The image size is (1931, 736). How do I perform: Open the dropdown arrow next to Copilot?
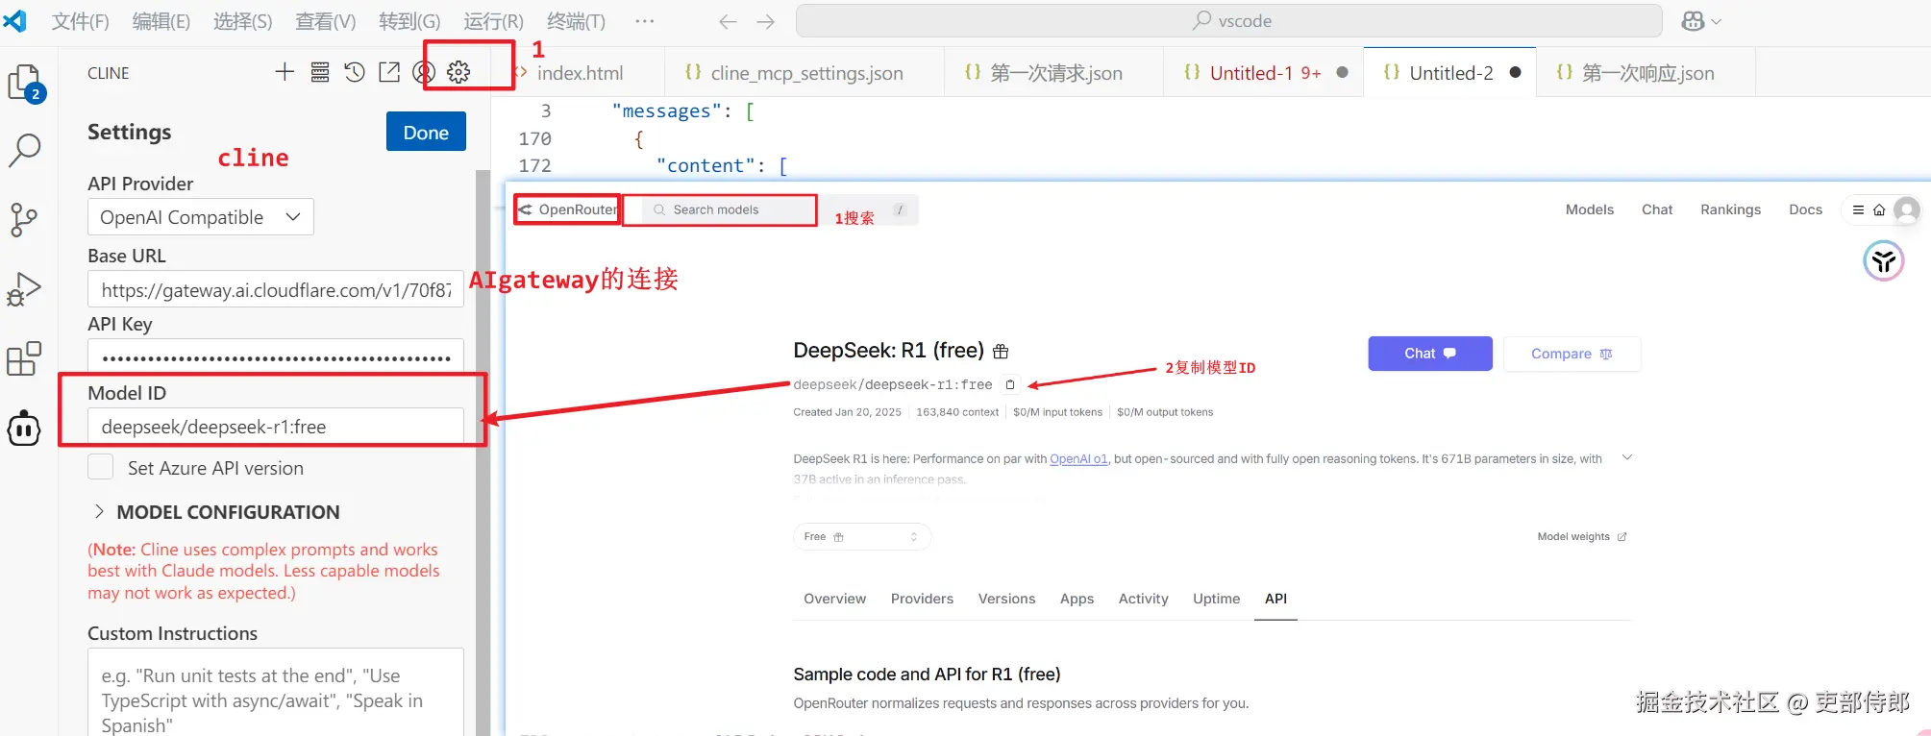pos(1717,21)
